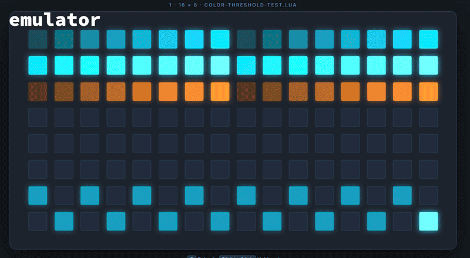
Task: Tap the unlit pad at row 5 column 12
Action: coord(324,144)
